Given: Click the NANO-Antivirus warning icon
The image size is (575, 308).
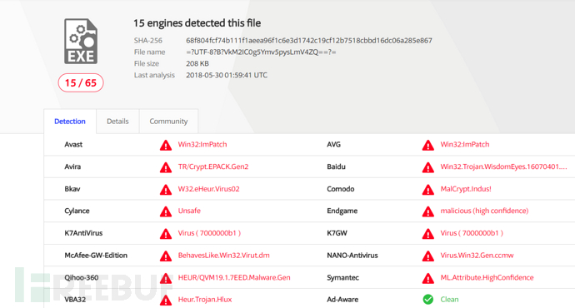Looking at the screenshot, I should click(x=428, y=256).
